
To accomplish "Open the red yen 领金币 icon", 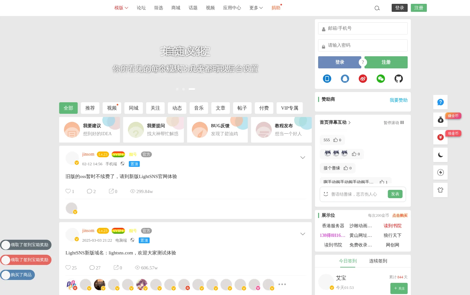I will pyautogui.click(x=441, y=137).
